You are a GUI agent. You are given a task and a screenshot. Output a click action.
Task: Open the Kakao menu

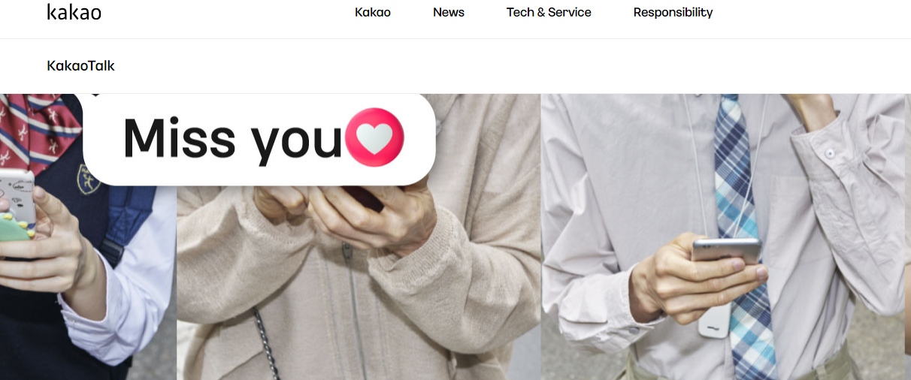373,12
